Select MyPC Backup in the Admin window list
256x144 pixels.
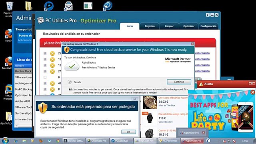(23, 89)
